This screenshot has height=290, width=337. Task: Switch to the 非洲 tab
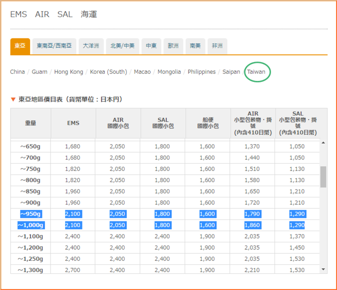coord(217,46)
